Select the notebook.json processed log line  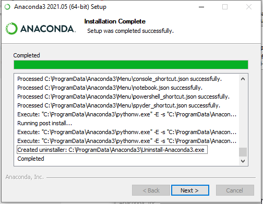pos(110,88)
